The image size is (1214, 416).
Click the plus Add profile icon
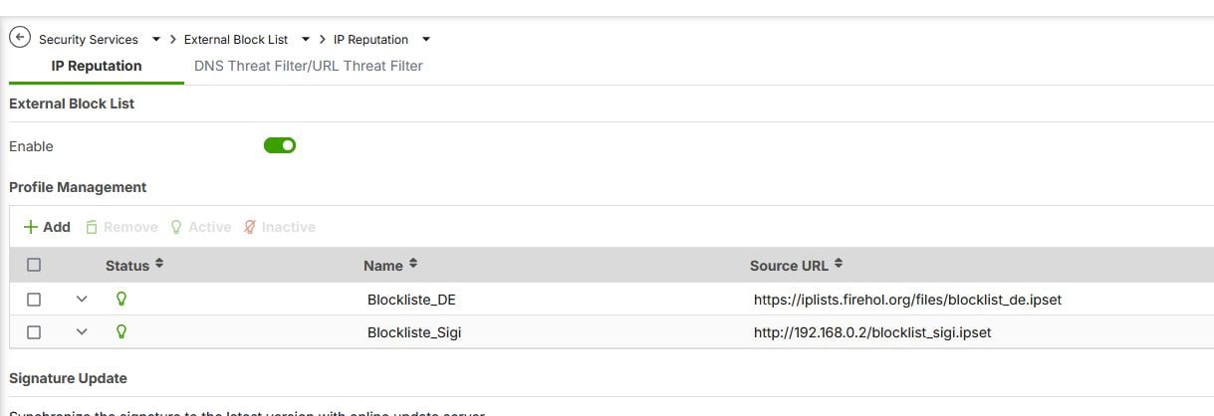[30, 227]
